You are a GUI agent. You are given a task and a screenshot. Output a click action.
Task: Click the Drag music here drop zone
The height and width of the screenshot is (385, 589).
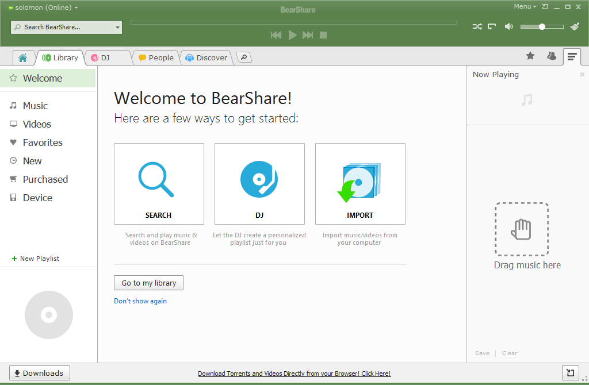[522, 229]
